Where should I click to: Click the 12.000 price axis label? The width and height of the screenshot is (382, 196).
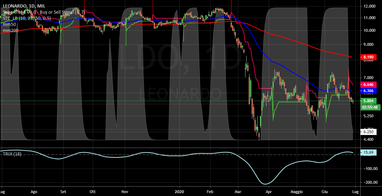[x=369, y=6]
